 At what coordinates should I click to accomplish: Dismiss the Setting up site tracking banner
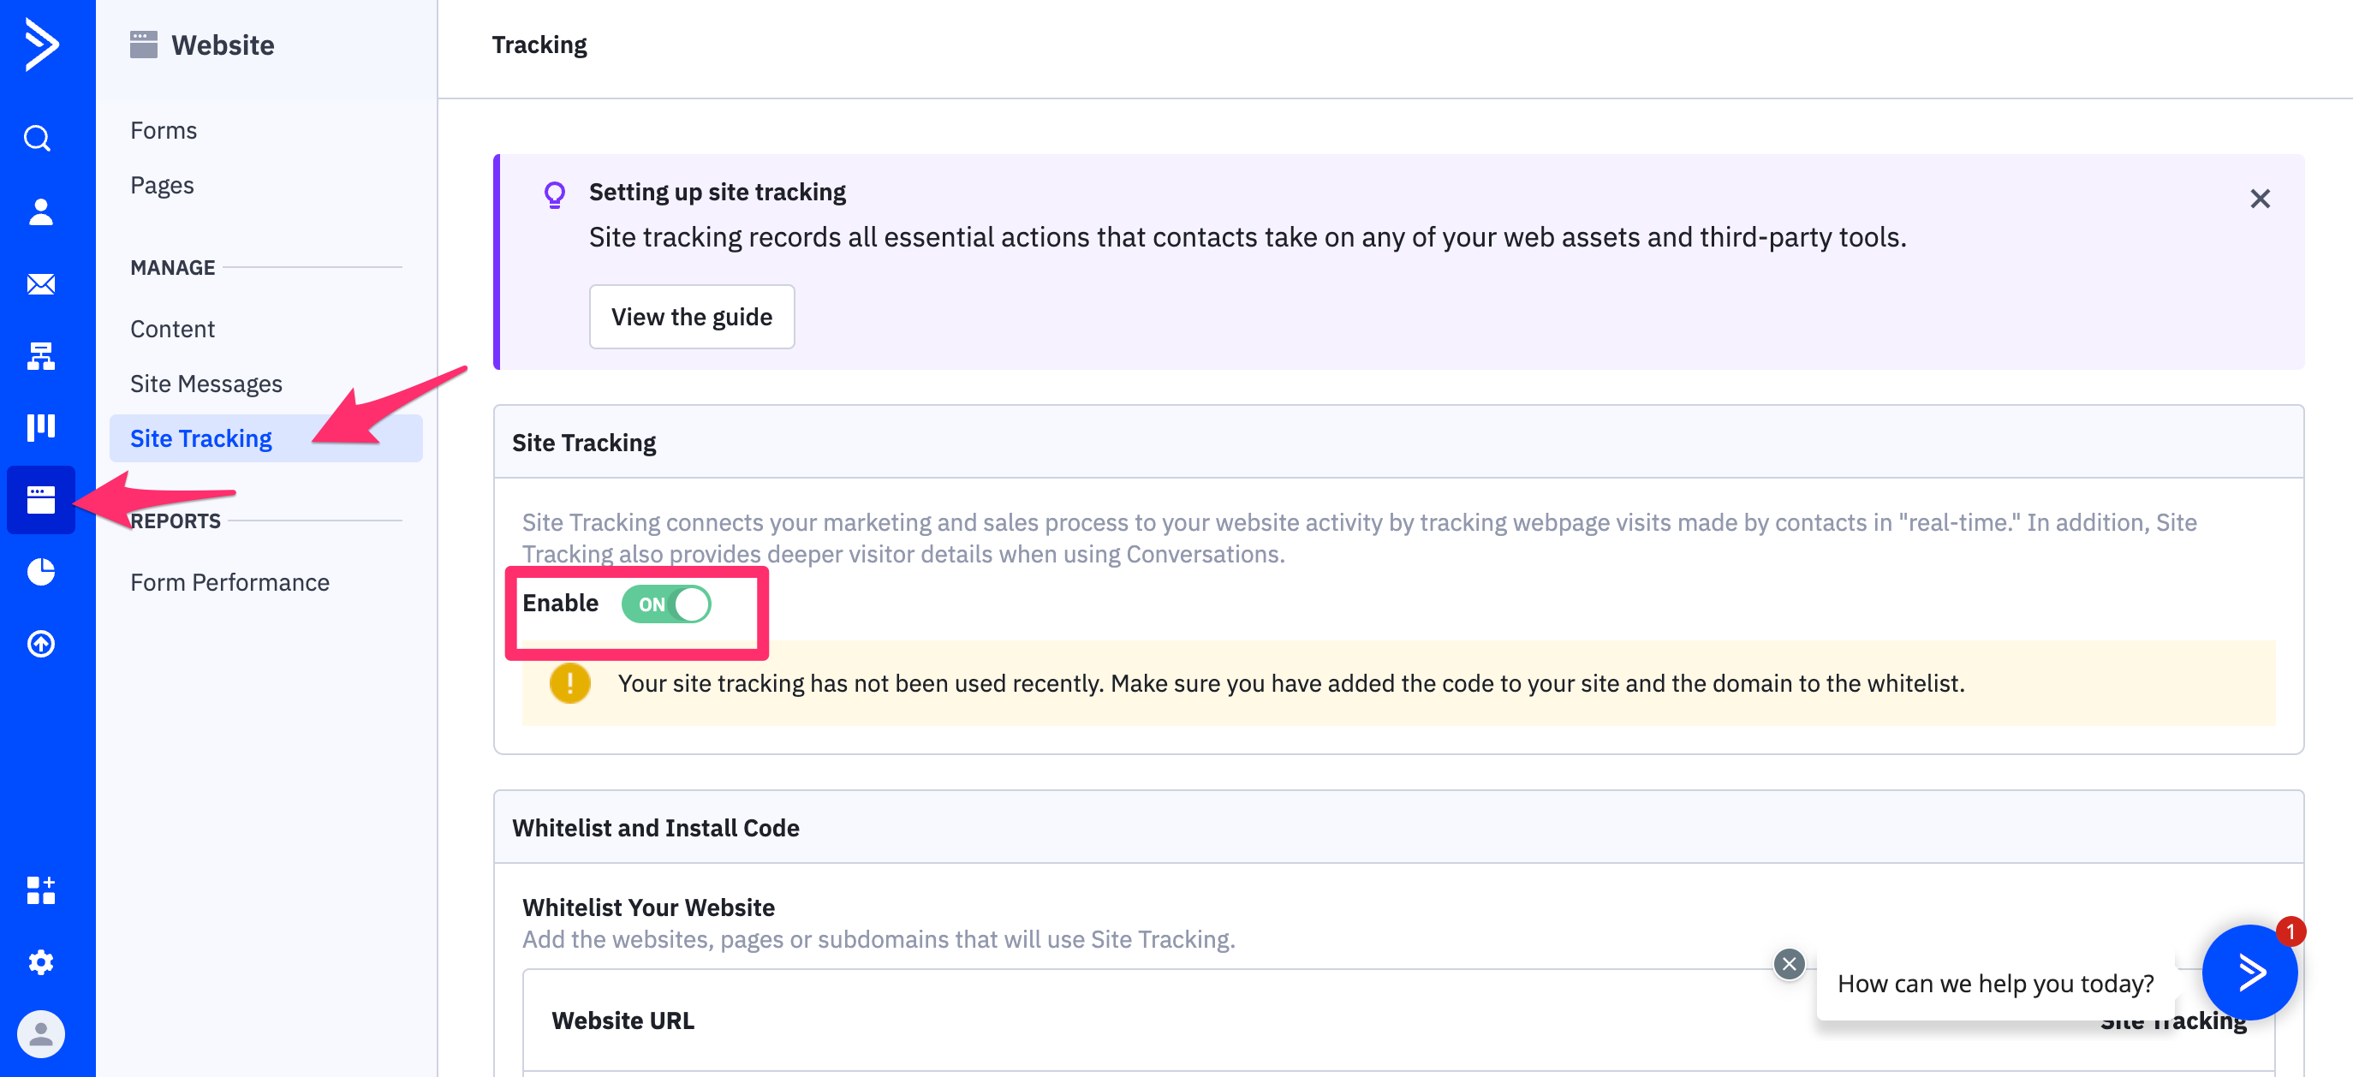pos(2259,199)
